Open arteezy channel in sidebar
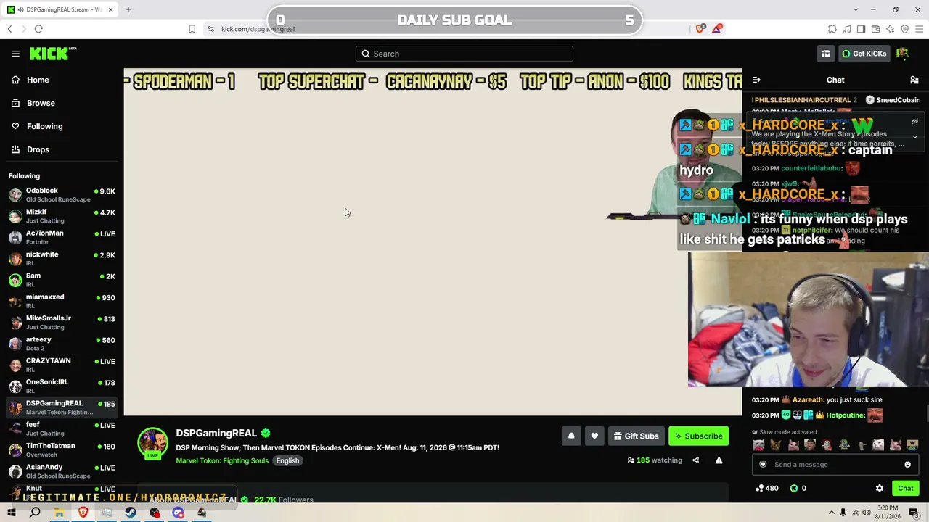The image size is (929, 522). [x=61, y=344]
